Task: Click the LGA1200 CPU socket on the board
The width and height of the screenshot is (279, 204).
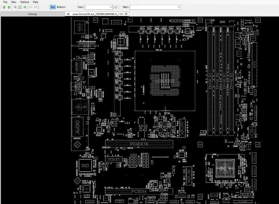Action: pyautogui.click(x=165, y=81)
